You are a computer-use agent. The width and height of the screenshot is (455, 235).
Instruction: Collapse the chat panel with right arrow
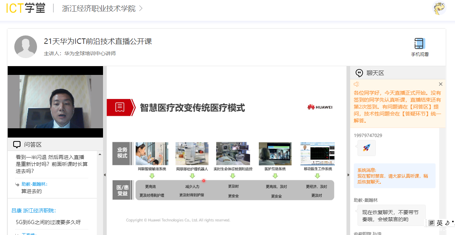(x=348, y=175)
